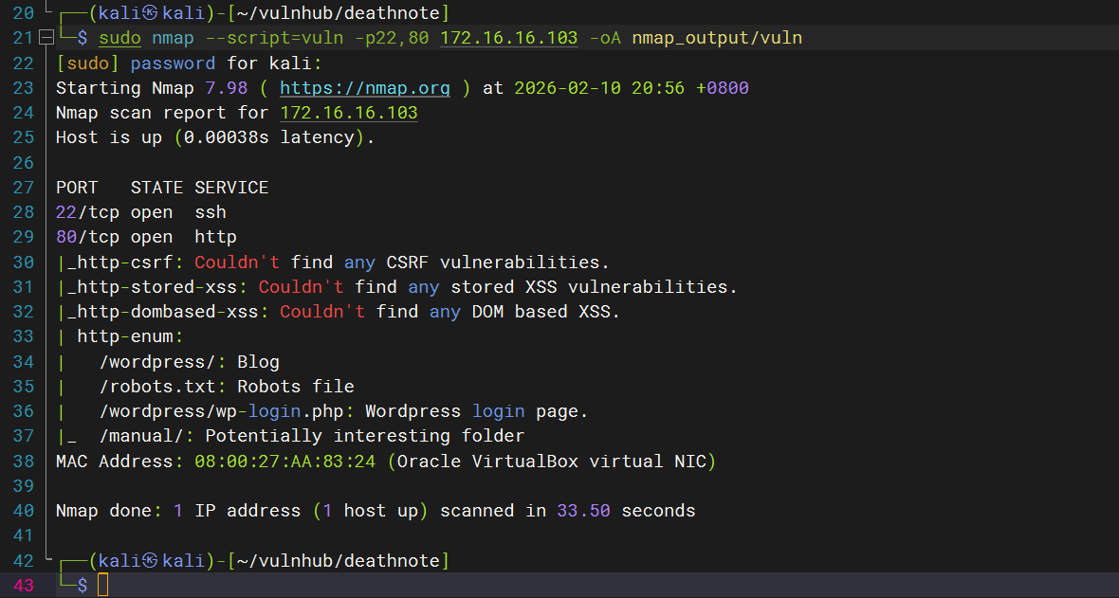The height and width of the screenshot is (598, 1119).
Task: Click the IP address in the scan report line
Action: click(x=349, y=113)
